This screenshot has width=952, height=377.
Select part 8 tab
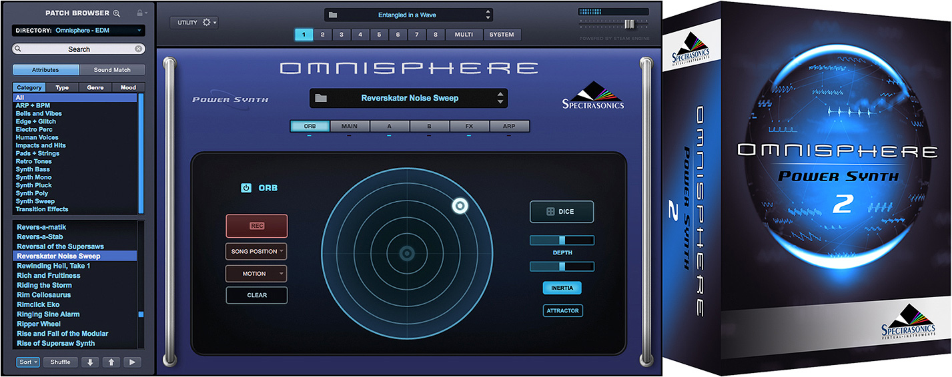coord(436,35)
